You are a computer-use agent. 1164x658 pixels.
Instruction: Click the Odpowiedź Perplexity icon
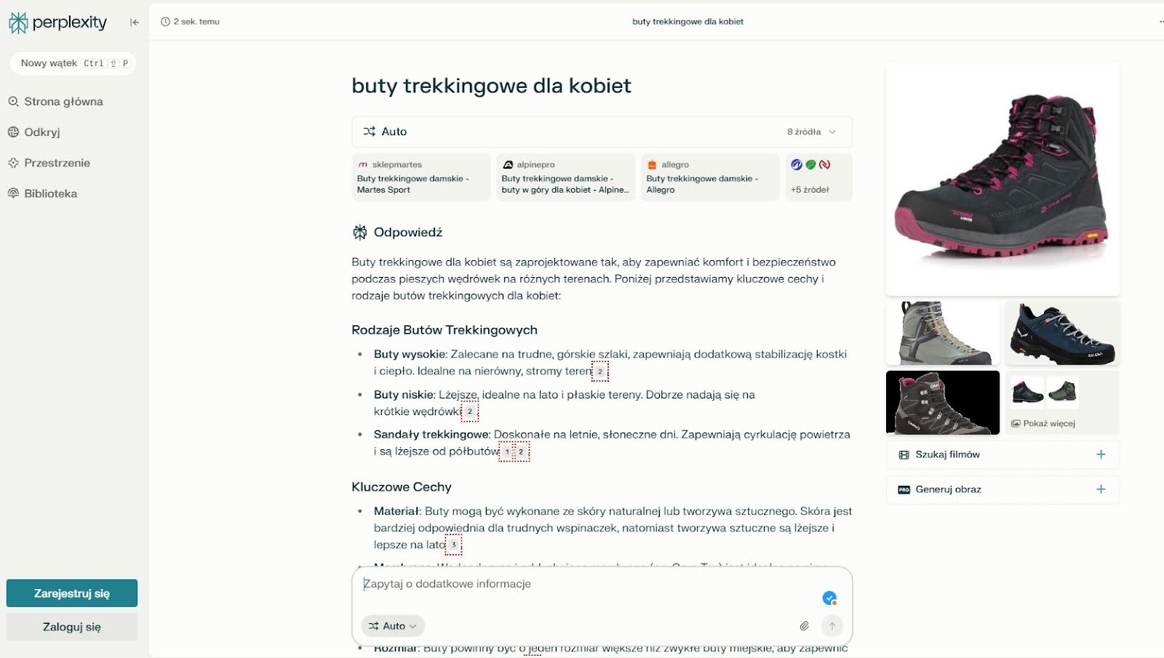pos(360,233)
